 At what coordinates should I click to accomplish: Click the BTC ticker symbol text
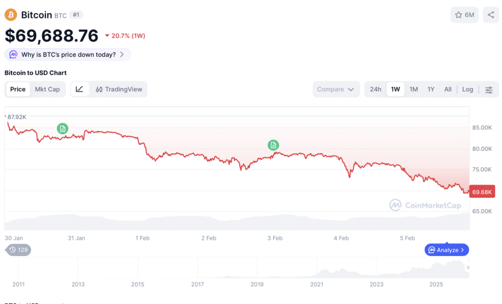pos(60,16)
